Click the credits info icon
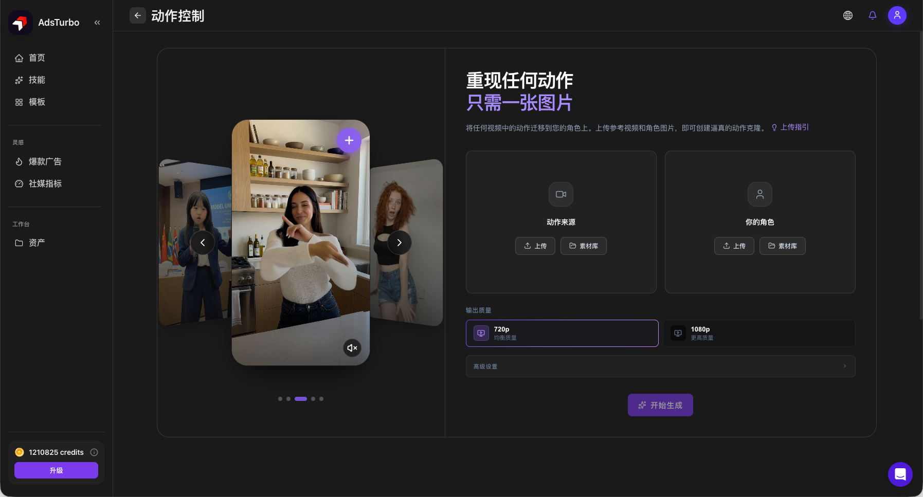 pos(94,452)
